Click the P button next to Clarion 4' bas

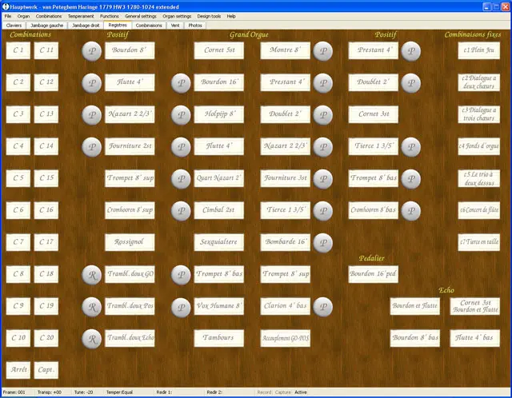322,306
